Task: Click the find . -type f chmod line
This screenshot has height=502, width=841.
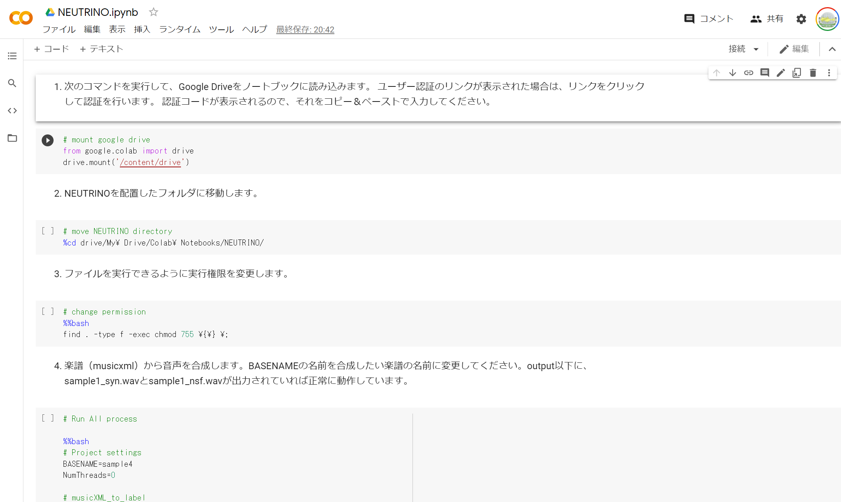Action: pos(145,334)
